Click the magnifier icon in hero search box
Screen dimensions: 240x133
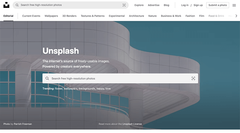point(47,78)
